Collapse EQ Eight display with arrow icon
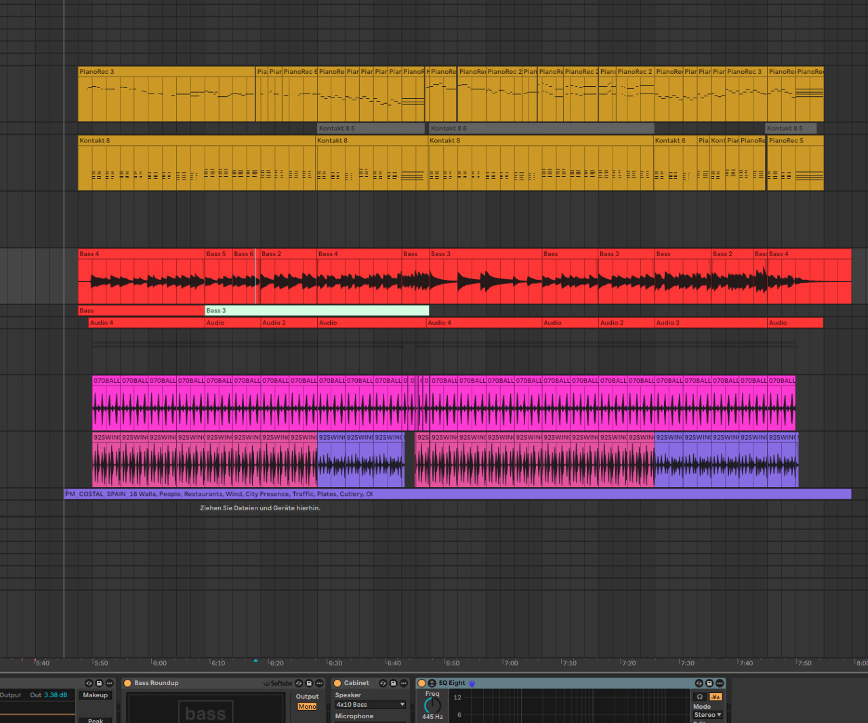 432,683
